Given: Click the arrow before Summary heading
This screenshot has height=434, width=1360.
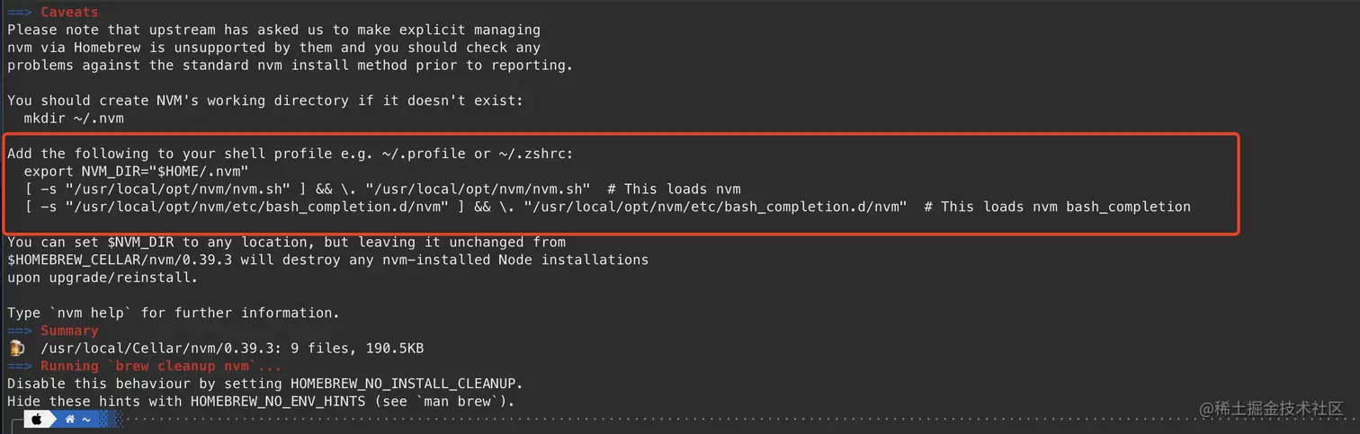Looking at the screenshot, I should pyautogui.click(x=20, y=331).
